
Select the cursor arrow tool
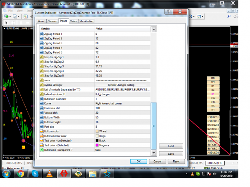point(6,23)
